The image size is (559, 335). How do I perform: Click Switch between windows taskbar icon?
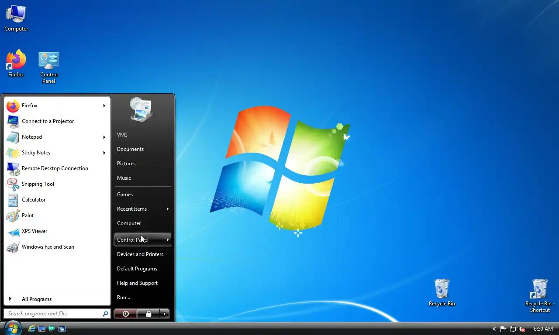62,328
